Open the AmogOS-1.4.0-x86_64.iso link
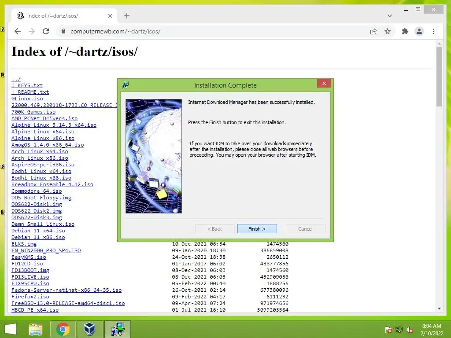 tap(48, 145)
